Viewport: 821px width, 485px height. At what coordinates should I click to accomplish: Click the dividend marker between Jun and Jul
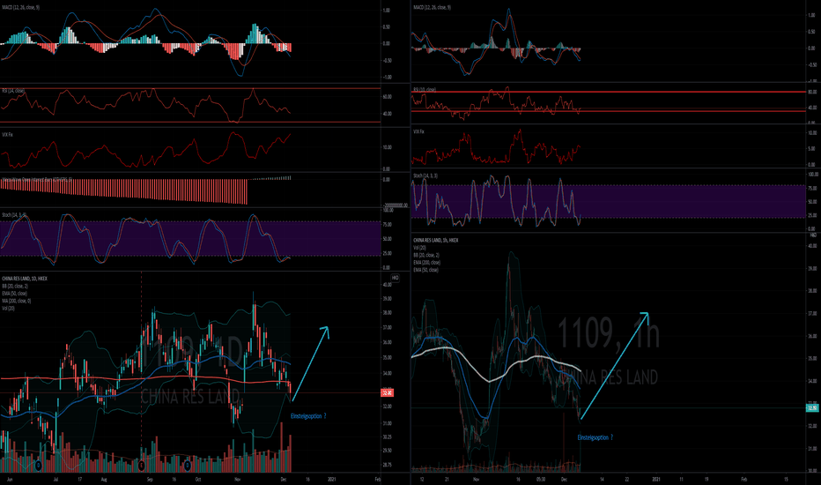(x=38, y=465)
